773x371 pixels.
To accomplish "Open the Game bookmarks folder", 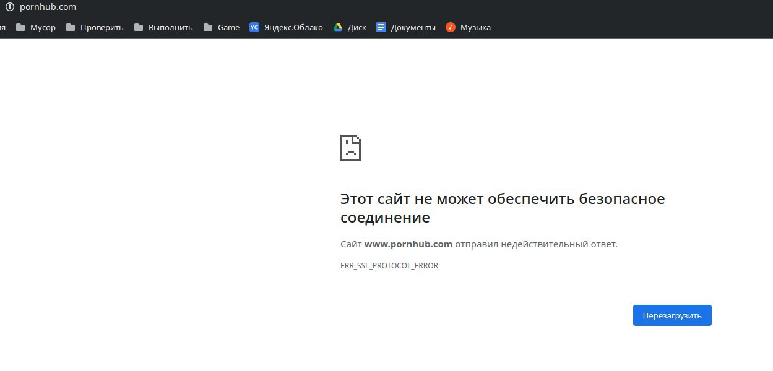I will pyautogui.click(x=222, y=27).
